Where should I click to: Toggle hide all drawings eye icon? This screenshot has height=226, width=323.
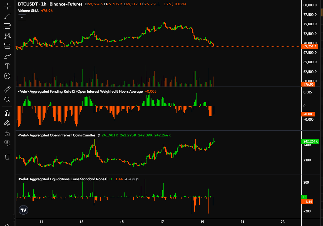(7, 143)
